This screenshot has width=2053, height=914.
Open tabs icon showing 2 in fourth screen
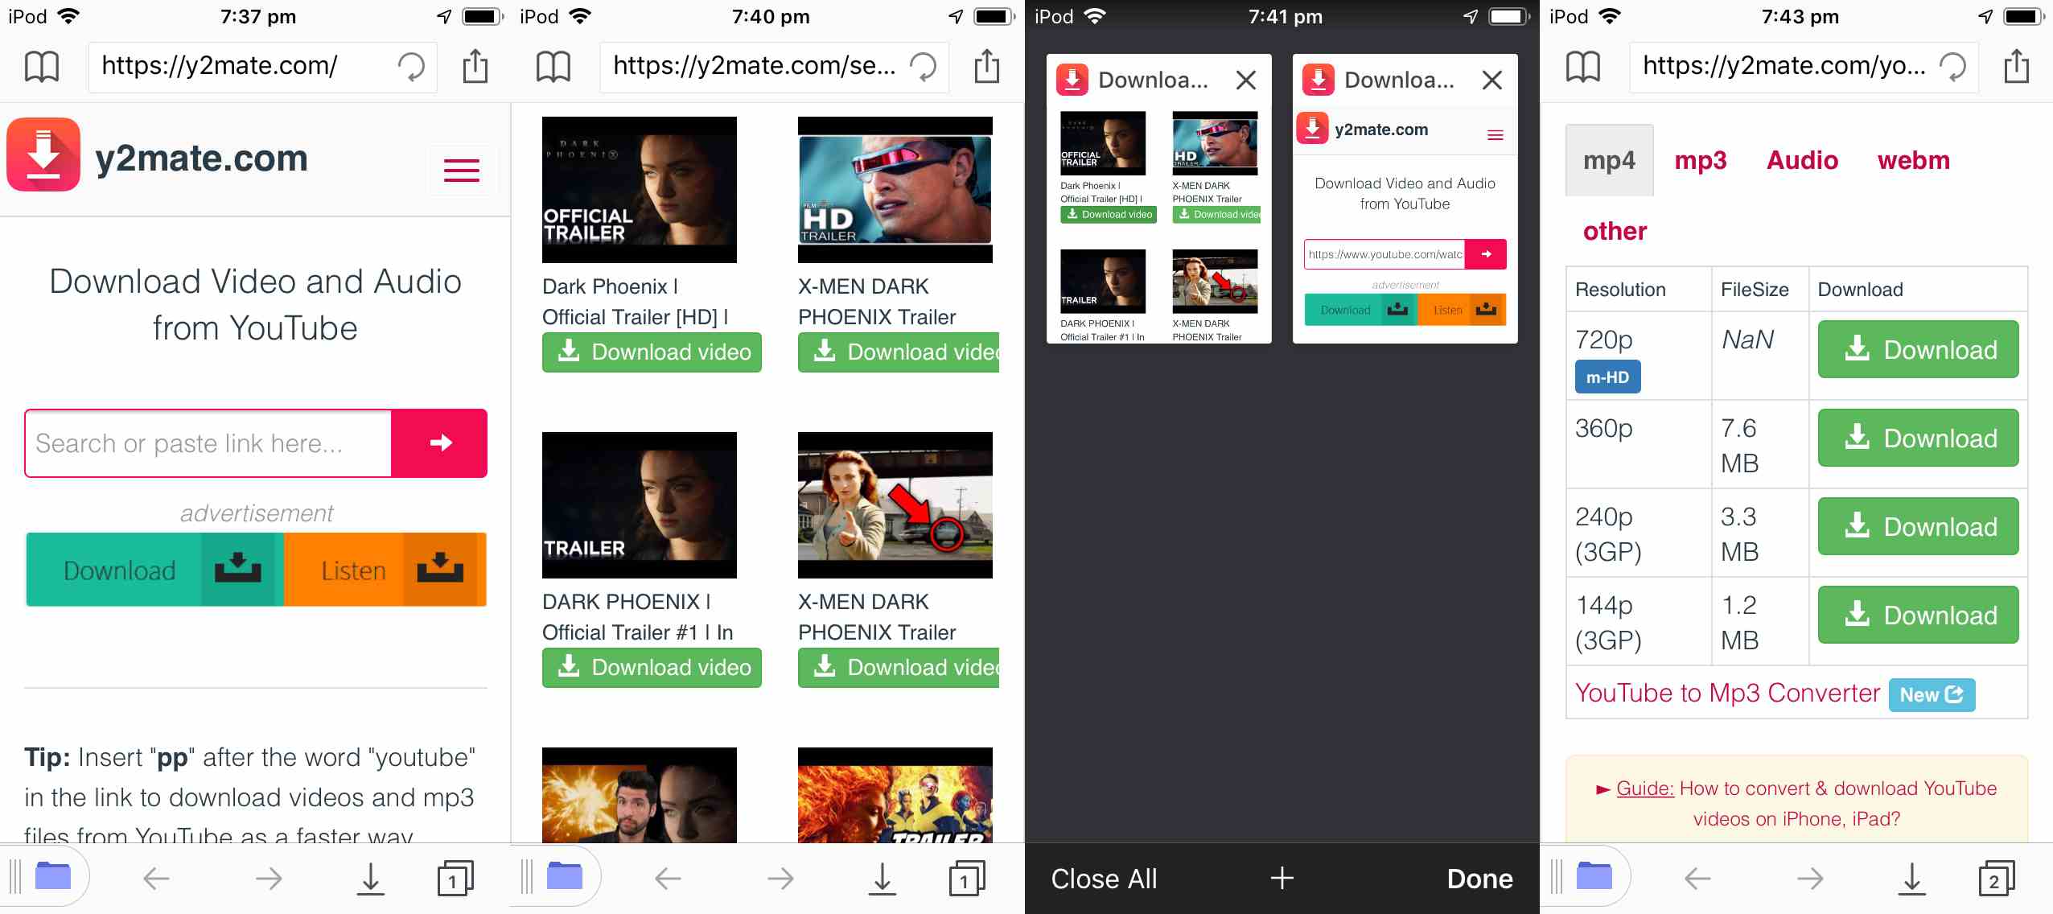pos(1997,878)
